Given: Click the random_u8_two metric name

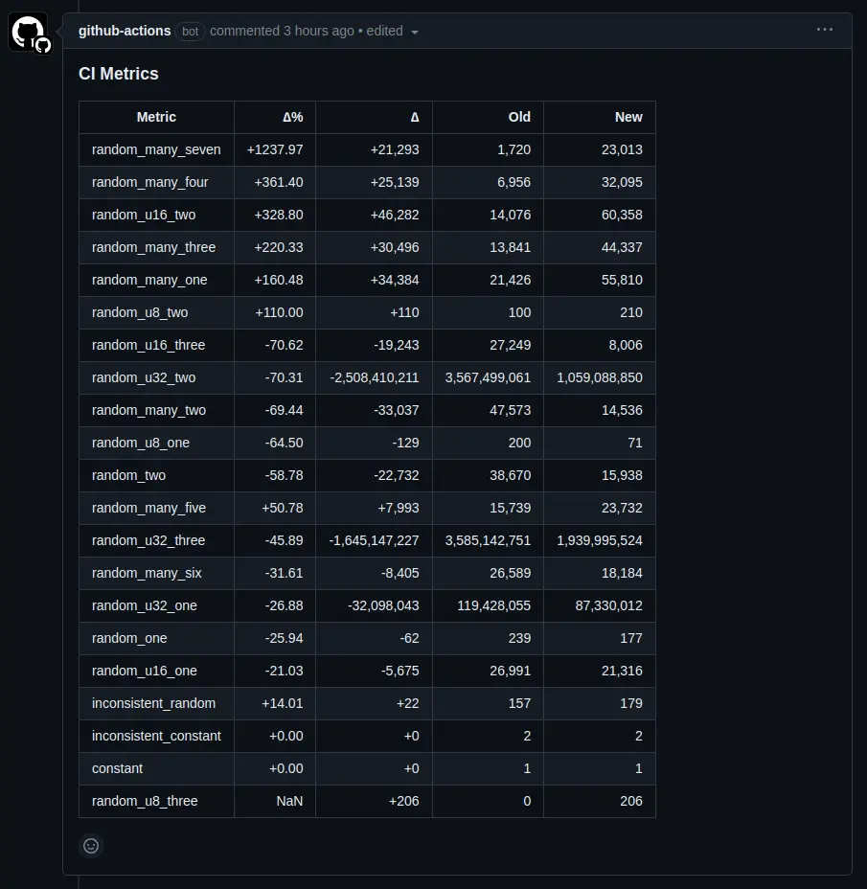Looking at the screenshot, I should pyautogui.click(x=140, y=312).
